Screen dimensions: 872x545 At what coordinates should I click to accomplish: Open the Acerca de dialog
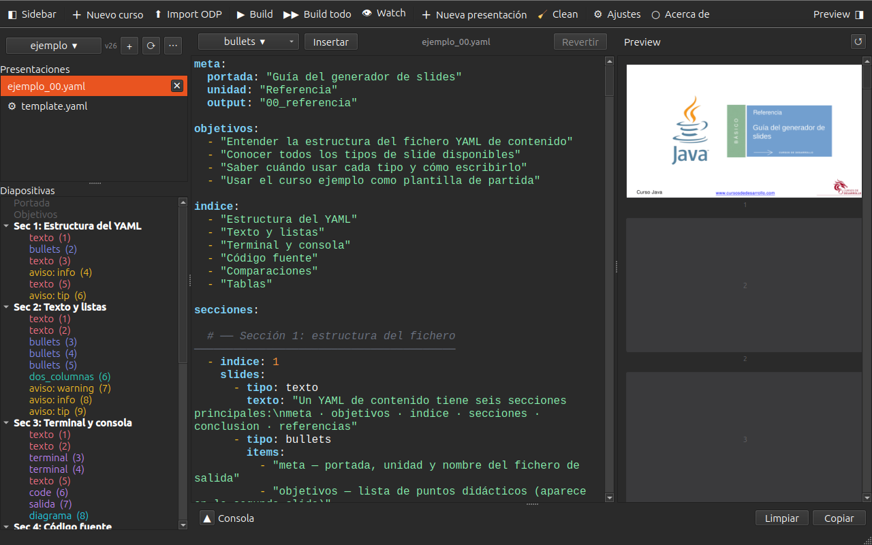click(681, 14)
